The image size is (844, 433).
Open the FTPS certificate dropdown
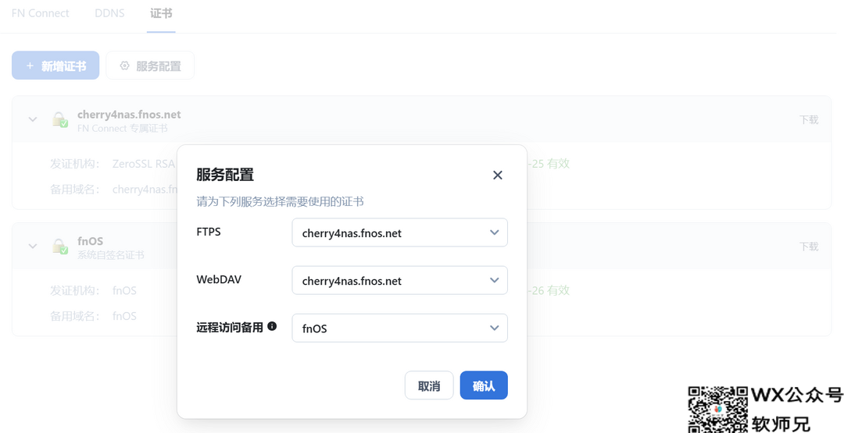399,232
